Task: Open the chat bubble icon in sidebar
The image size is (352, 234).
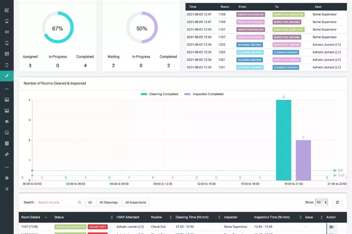Action: pyautogui.click(x=7, y=54)
